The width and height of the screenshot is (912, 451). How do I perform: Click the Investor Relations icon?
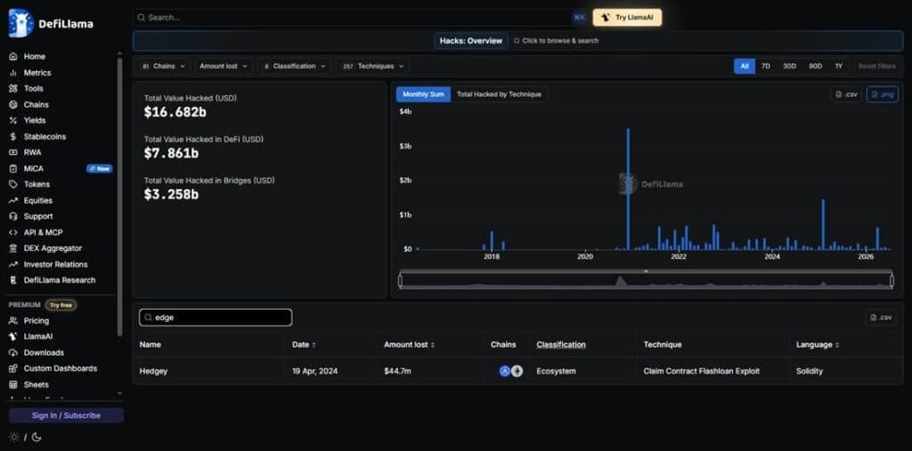click(12, 264)
